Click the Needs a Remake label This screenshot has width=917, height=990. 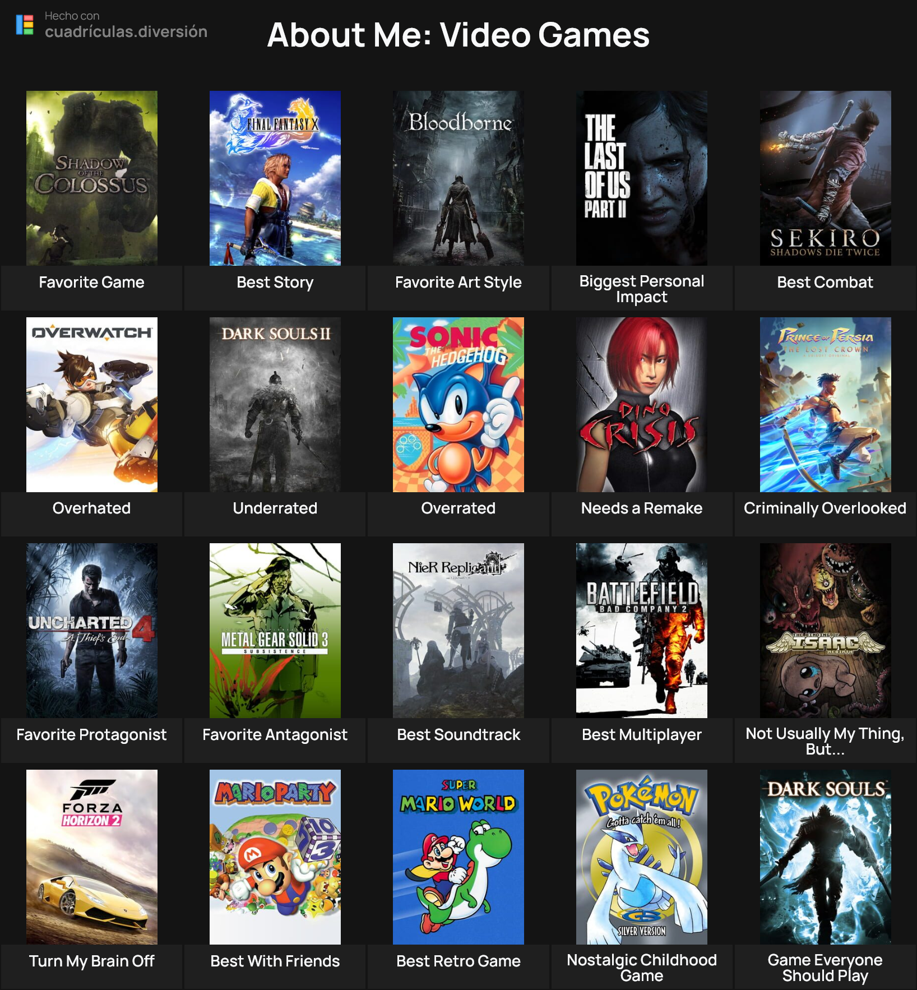coord(642,508)
